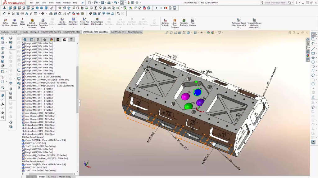318x178 pixels.
Task: Switch to the SOLIDWORKS MBD tab
Action: click(72, 32)
